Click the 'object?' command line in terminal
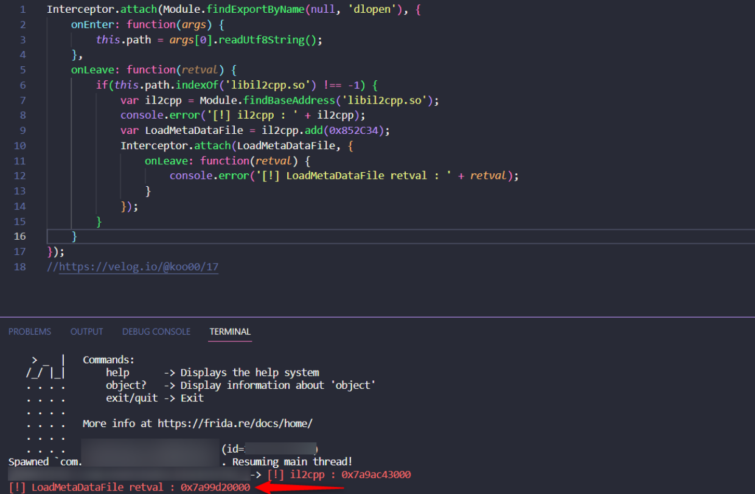Image resolution: width=755 pixels, height=494 pixels. pyautogui.click(x=240, y=385)
